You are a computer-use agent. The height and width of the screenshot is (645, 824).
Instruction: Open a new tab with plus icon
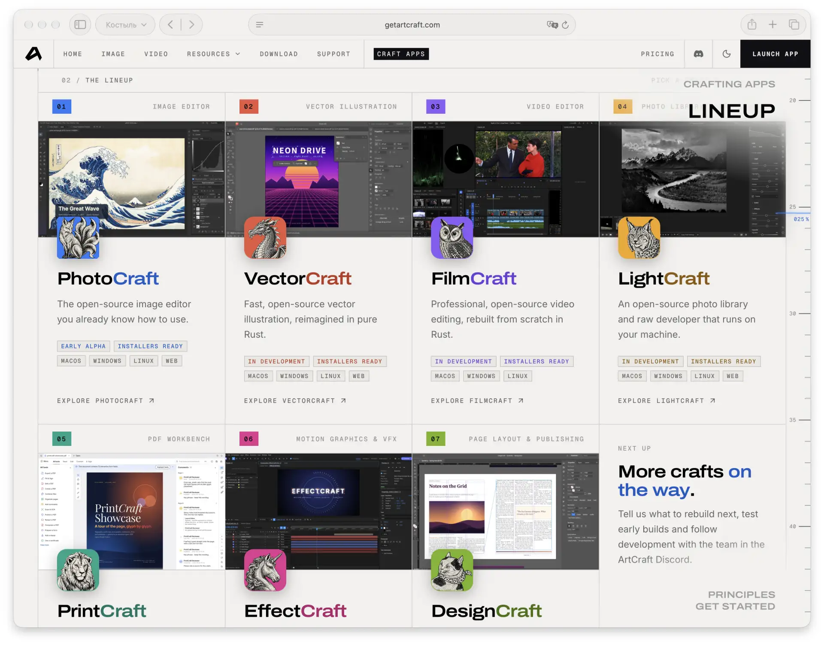pyautogui.click(x=772, y=24)
